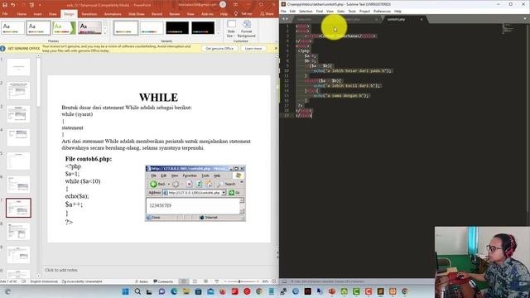Open the Animations ribbon tab
The image size is (530, 298).
click(x=113, y=14)
